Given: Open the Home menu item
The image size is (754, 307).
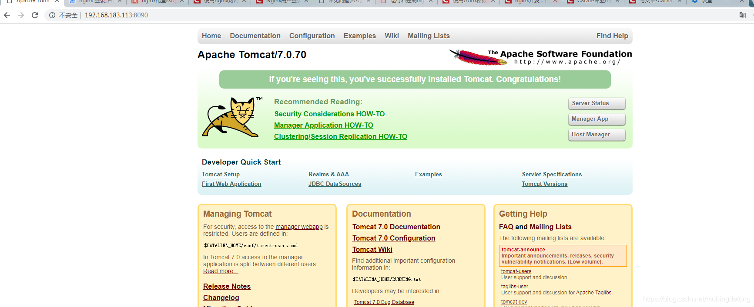Looking at the screenshot, I should pyautogui.click(x=211, y=36).
